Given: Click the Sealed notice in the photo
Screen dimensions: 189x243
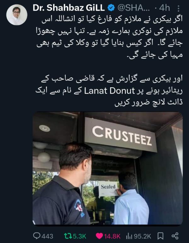Looking at the screenshot, I should coord(108,188).
